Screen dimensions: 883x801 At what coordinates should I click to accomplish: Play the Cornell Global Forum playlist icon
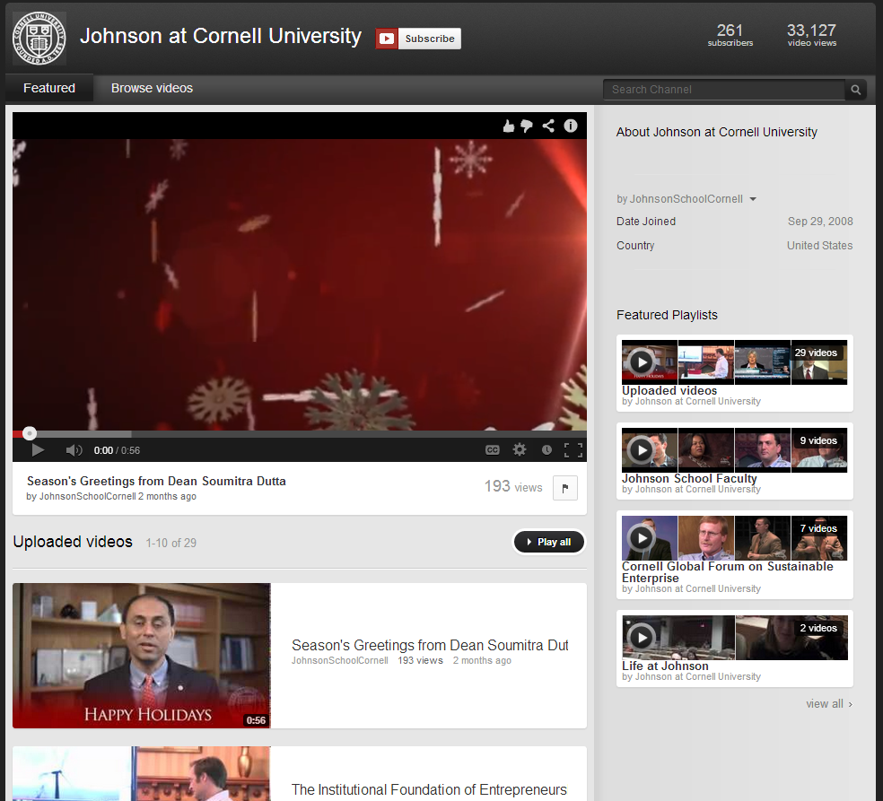[641, 537]
